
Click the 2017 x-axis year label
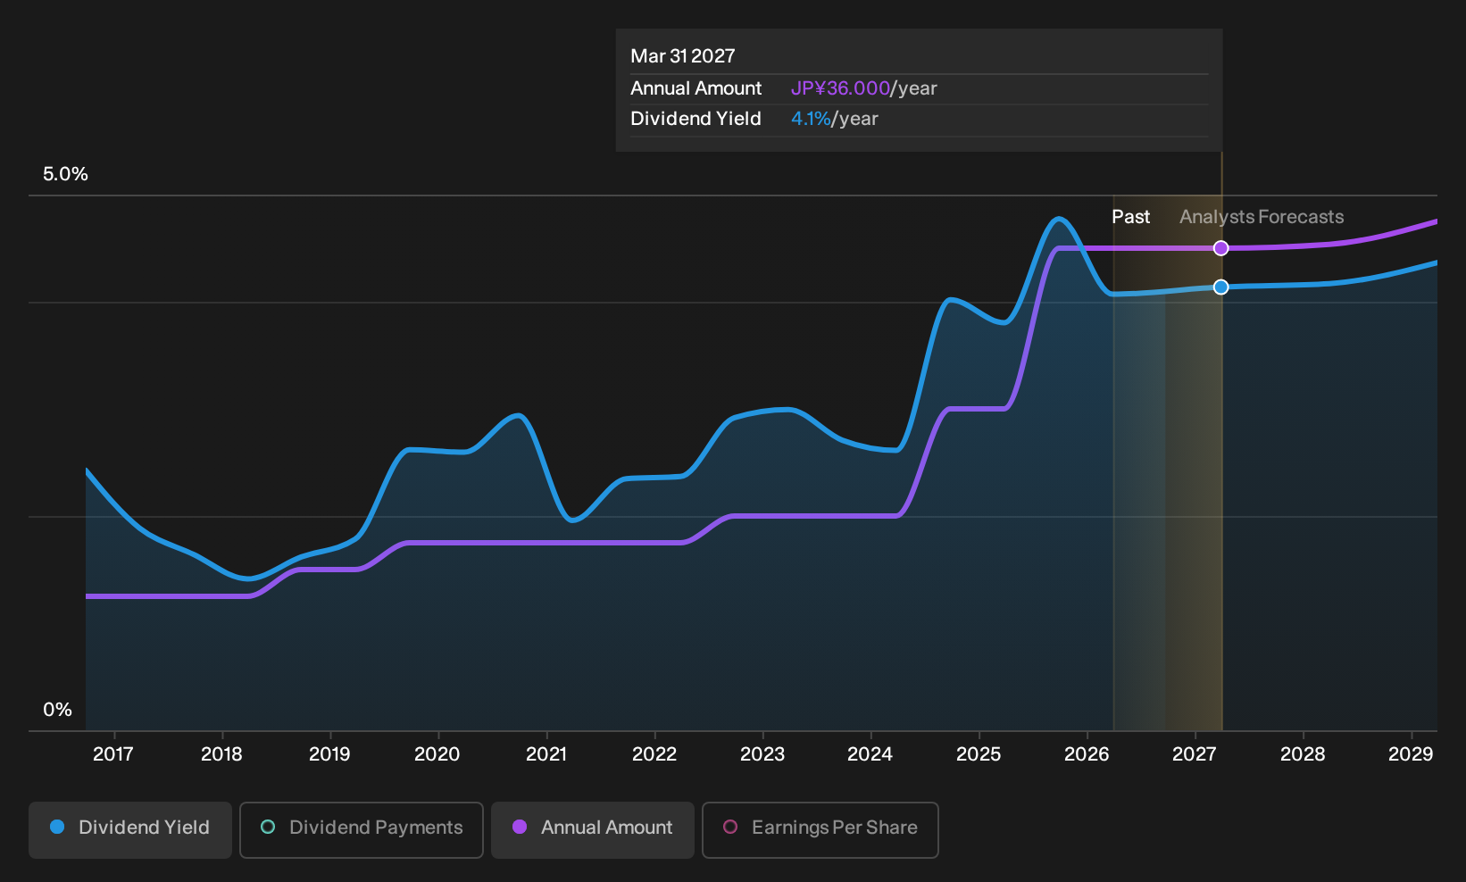[113, 754]
